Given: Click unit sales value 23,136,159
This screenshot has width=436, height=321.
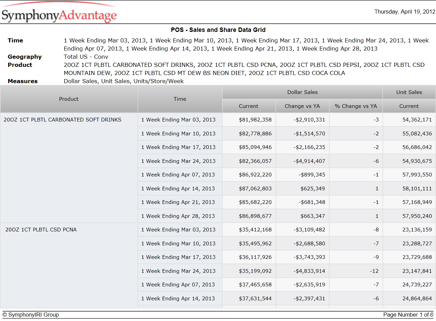Looking at the screenshot, I should 417,230.
